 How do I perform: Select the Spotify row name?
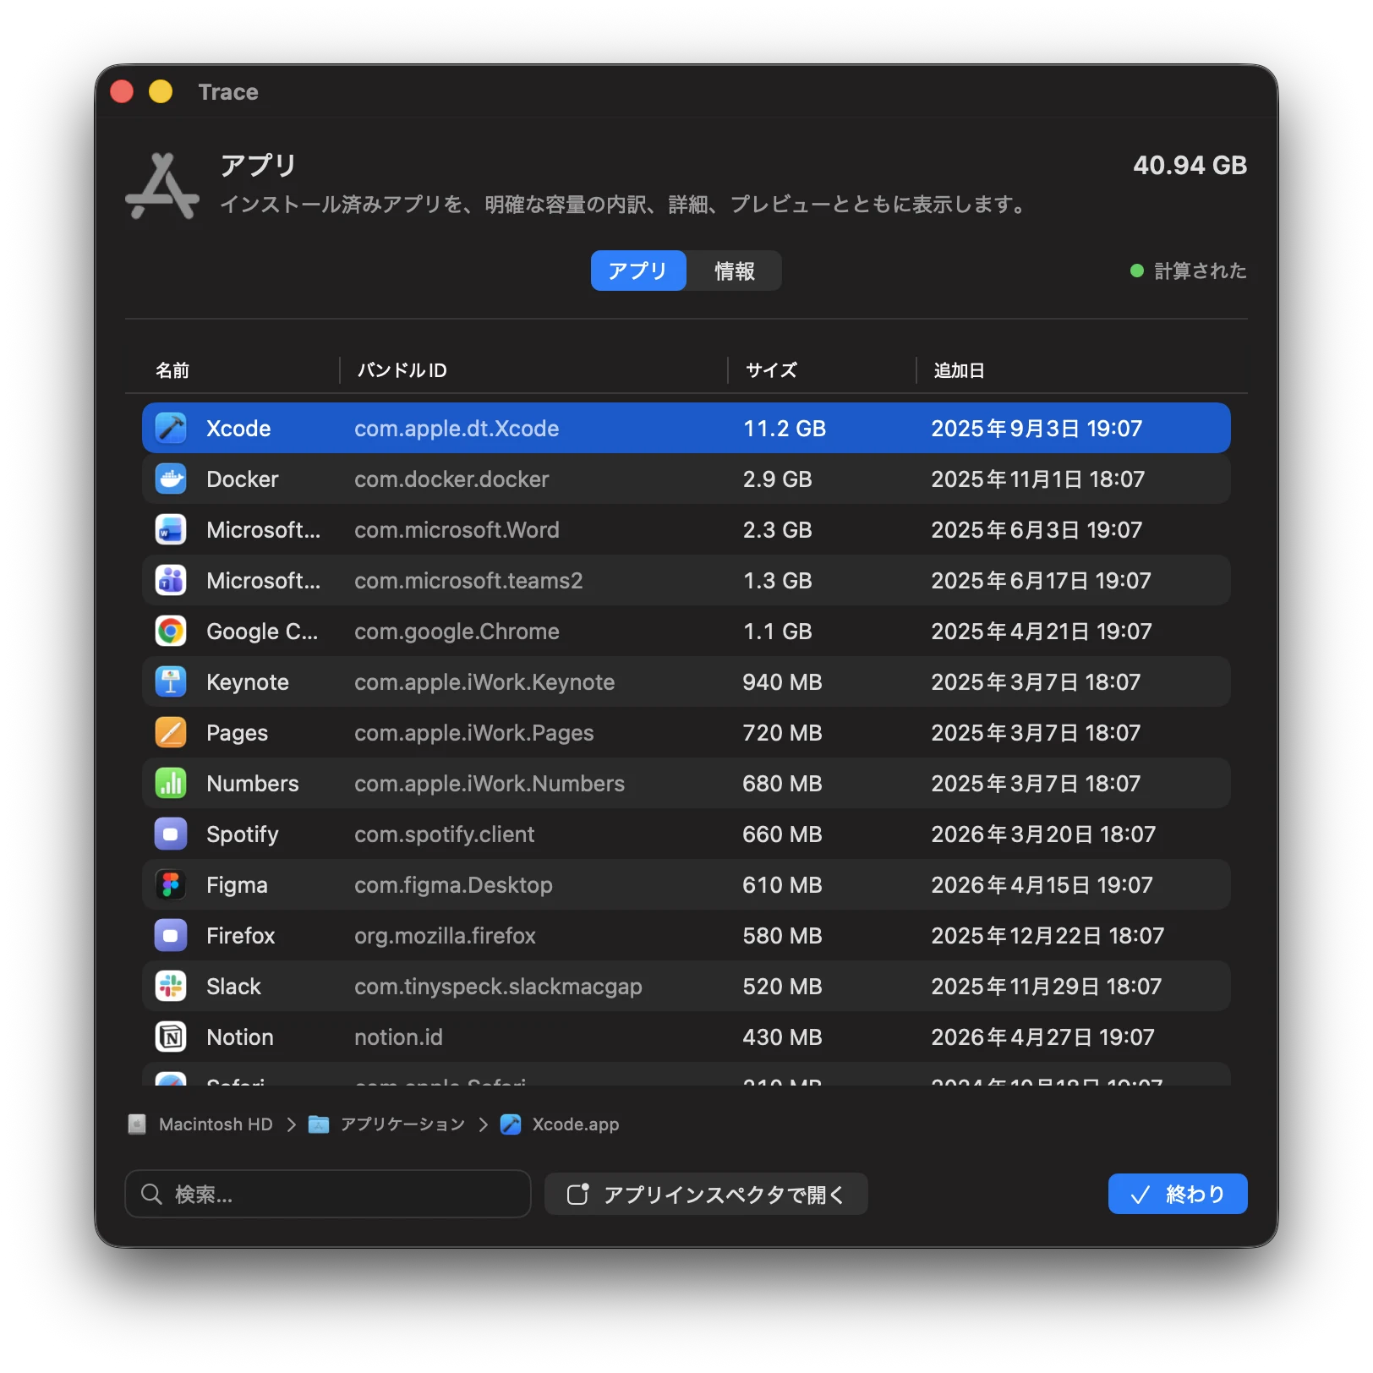tap(242, 834)
